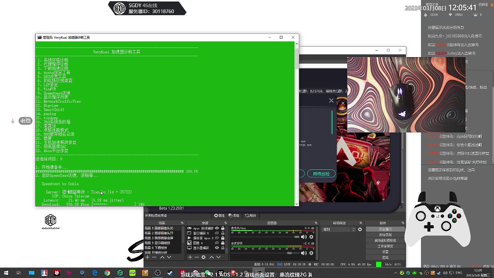Click the 停止推流 stop streaming button

pos(385,229)
